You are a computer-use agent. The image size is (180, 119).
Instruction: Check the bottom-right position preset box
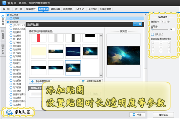[169, 51]
